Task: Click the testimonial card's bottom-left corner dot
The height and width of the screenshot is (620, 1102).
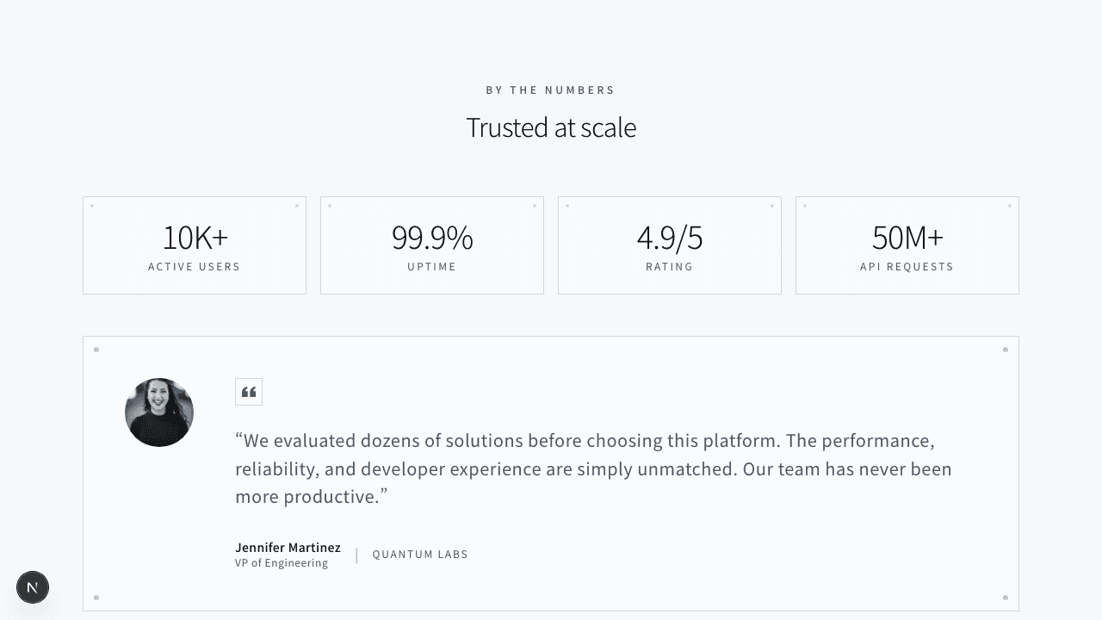Action: (x=96, y=598)
